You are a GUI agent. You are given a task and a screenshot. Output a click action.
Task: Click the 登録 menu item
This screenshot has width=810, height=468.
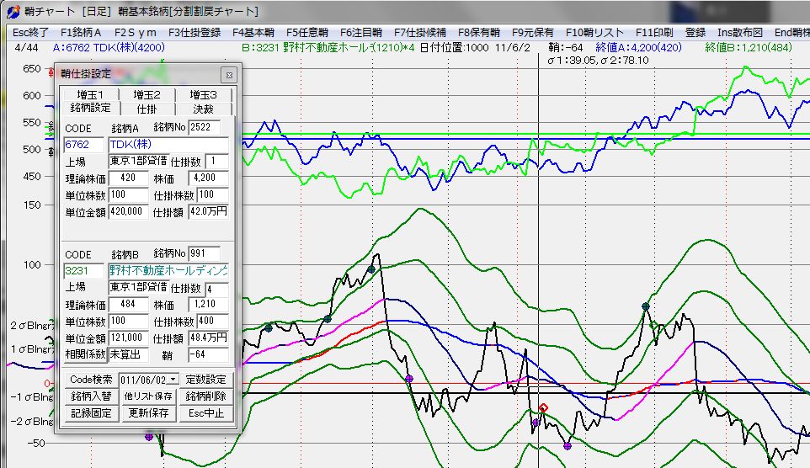click(x=695, y=33)
